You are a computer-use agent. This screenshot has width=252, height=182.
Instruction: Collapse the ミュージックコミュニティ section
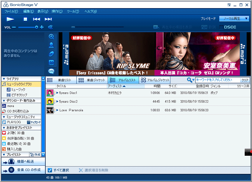4,117
